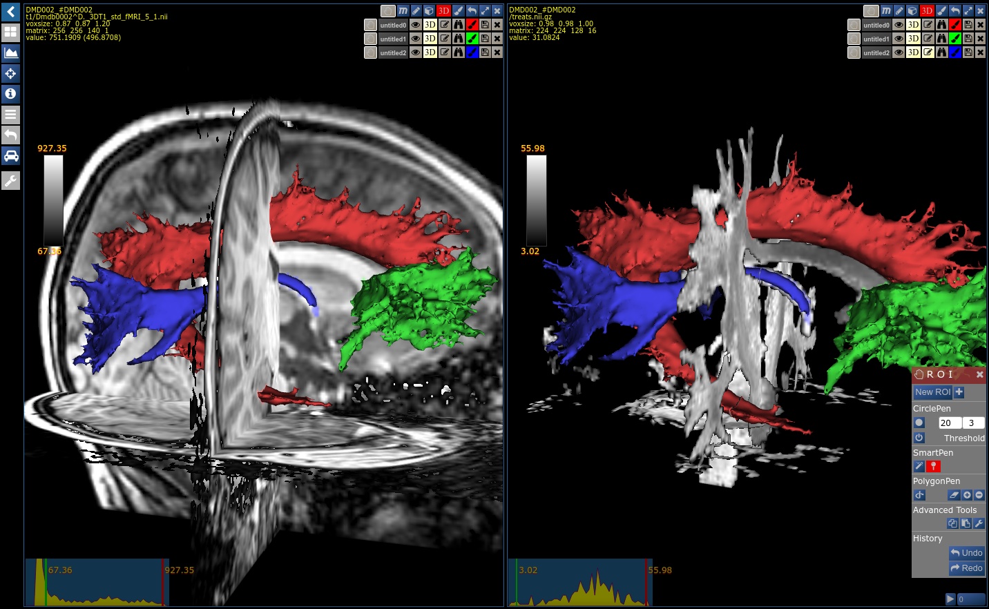Collapse the left sidebar with back chevron
Screen dimensions: 989x609
click(x=10, y=11)
